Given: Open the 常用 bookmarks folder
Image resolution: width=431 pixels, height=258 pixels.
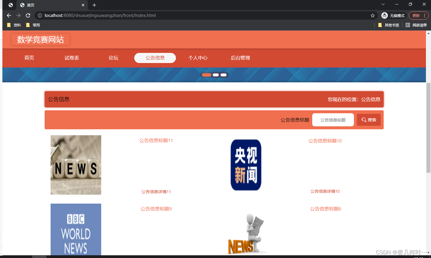Looking at the screenshot, I should pyautogui.click(x=33, y=25).
